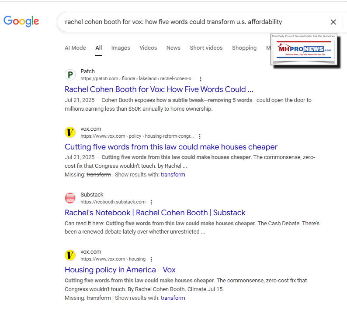Image resolution: width=347 pixels, height=312 pixels.
Task: Select the News search tab
Action: 173,48
